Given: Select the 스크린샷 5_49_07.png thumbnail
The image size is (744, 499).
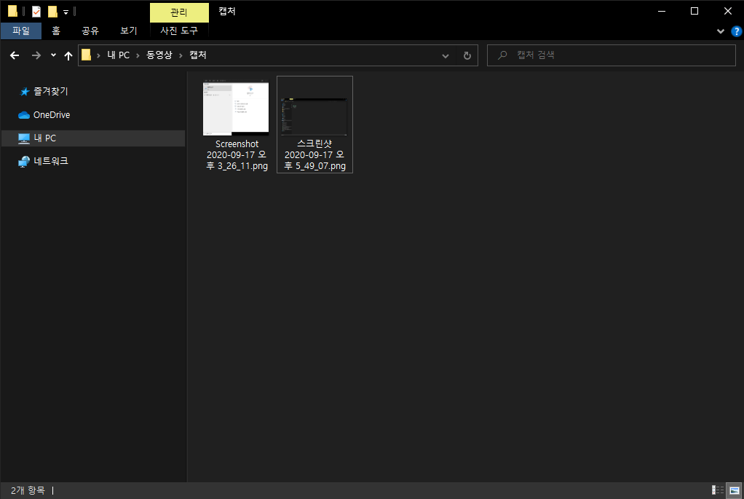Looking at the screenshot, I should (x=314, y=117).
